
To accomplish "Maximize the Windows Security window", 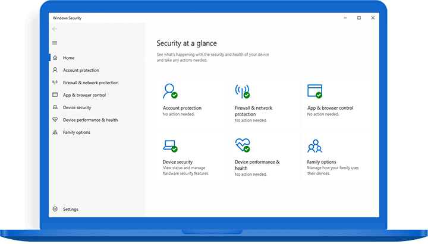I will 359,18.
